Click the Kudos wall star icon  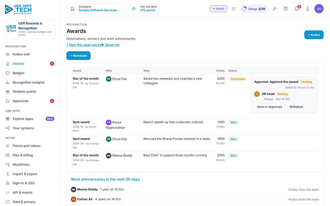tap(8, 54)
